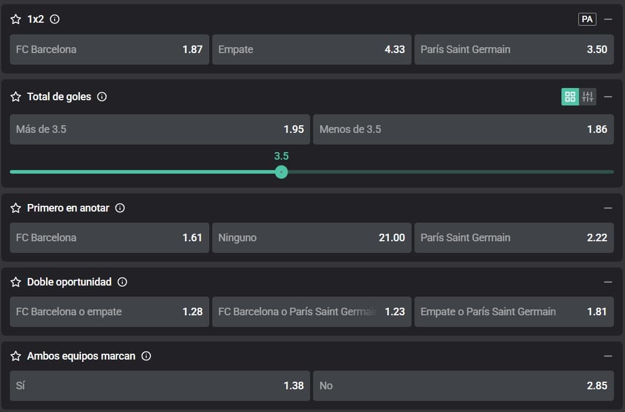This screenshot has width=625, height=412.
Task: Click star icon beside Primero en anotar
Action: (16, 208)
